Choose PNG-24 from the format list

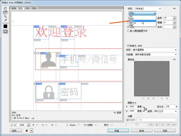(142, 23)
